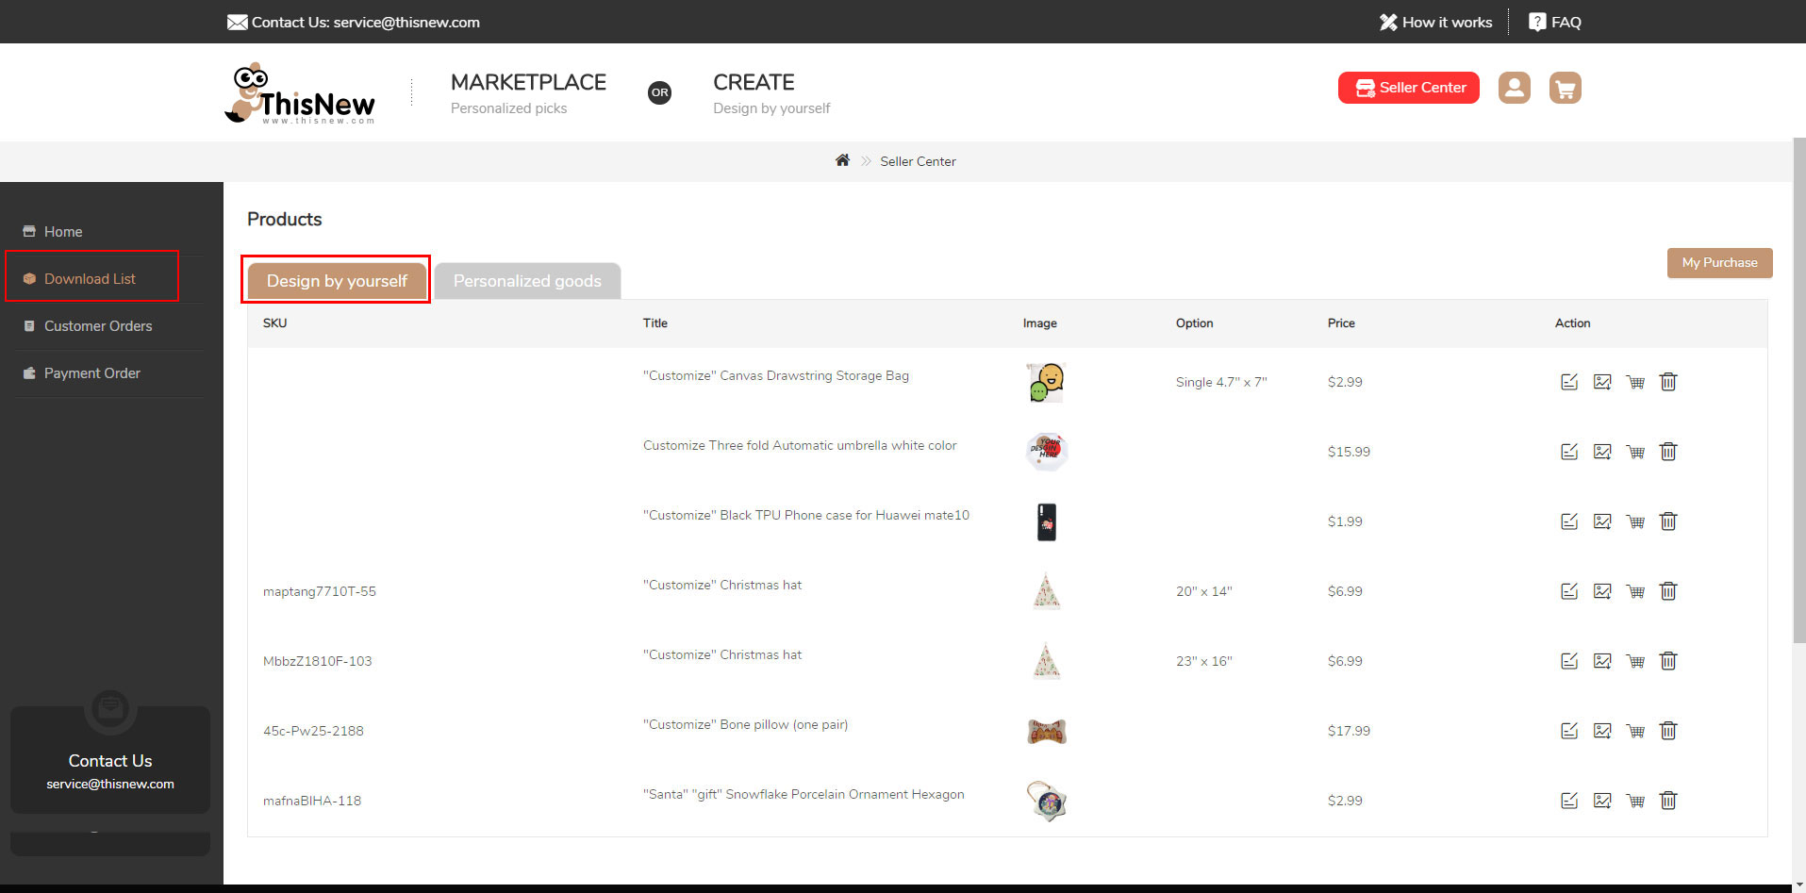Delete the Three fold Automatic umbrella row
Viewport: 1806px width, 893px height.
(1668, 452)
